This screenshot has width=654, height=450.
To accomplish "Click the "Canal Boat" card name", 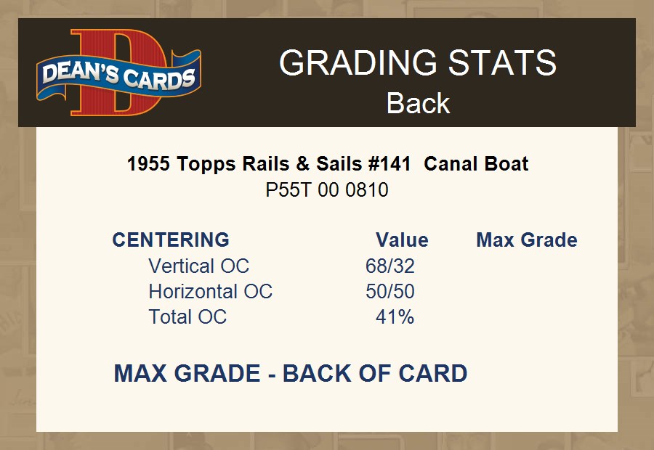I will [x=476, y=164].
